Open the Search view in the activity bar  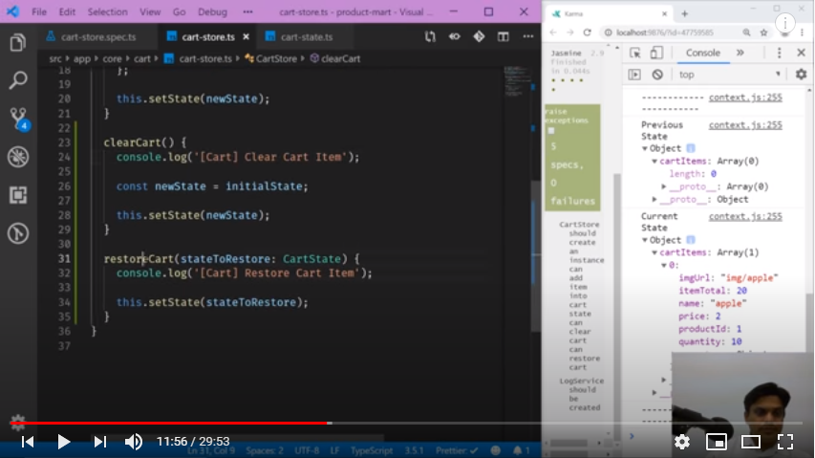(x=17, y=80)
